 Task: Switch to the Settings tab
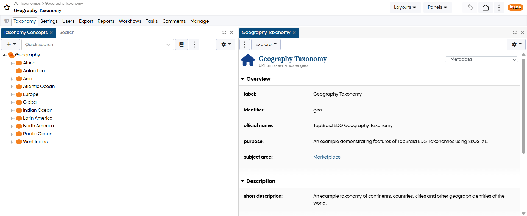49,21
